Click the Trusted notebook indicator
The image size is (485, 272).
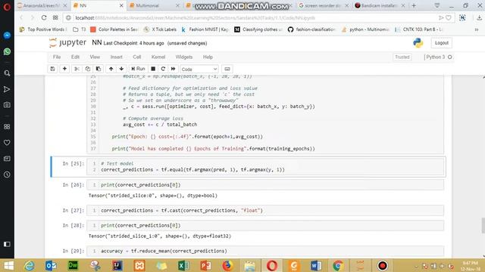tap(402, 57)
